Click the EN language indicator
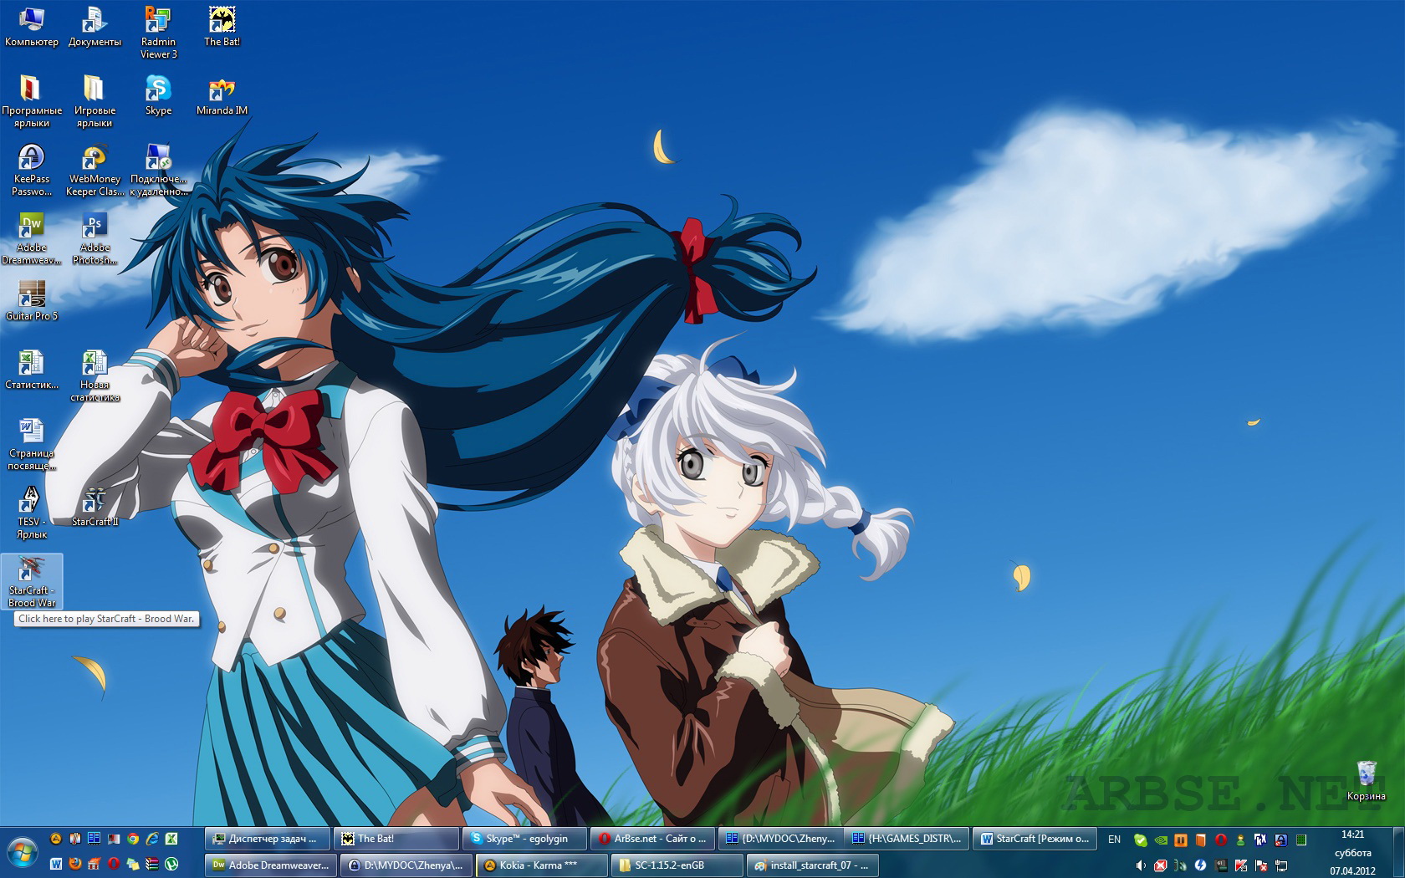 1115,840
